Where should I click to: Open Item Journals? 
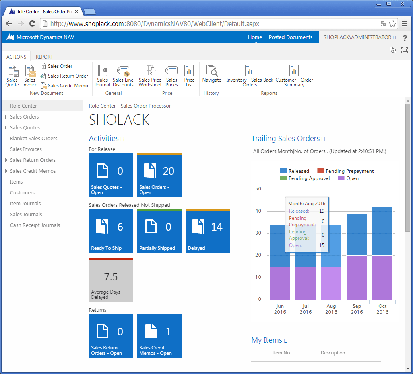(25, 203)
